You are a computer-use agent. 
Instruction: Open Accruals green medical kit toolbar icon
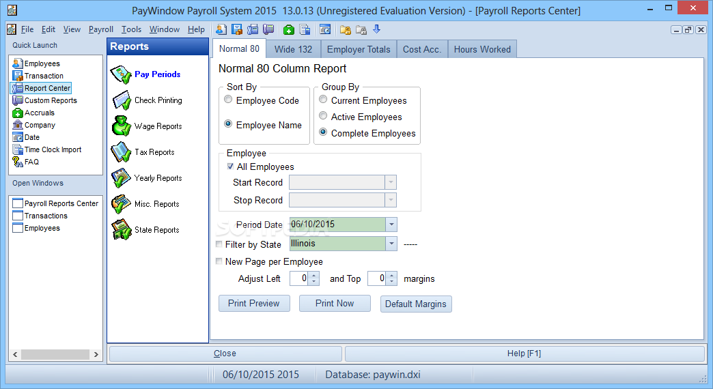tap(289, 29)
